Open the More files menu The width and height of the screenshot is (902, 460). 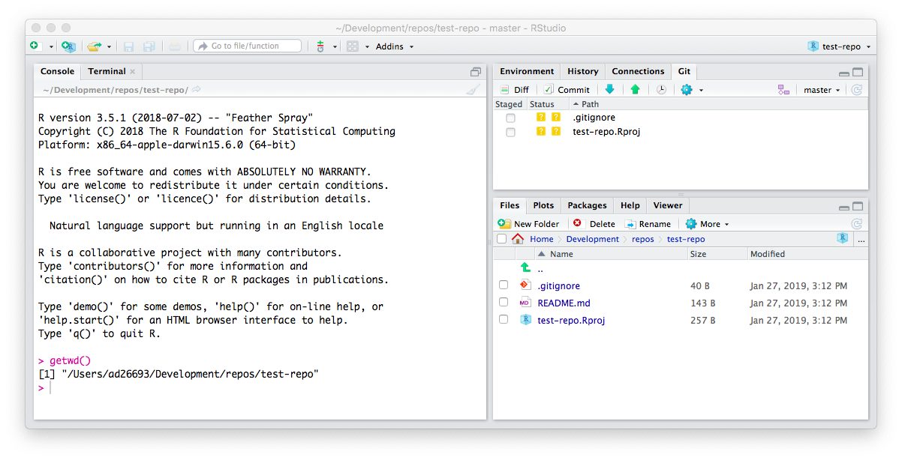coord(708,224)
